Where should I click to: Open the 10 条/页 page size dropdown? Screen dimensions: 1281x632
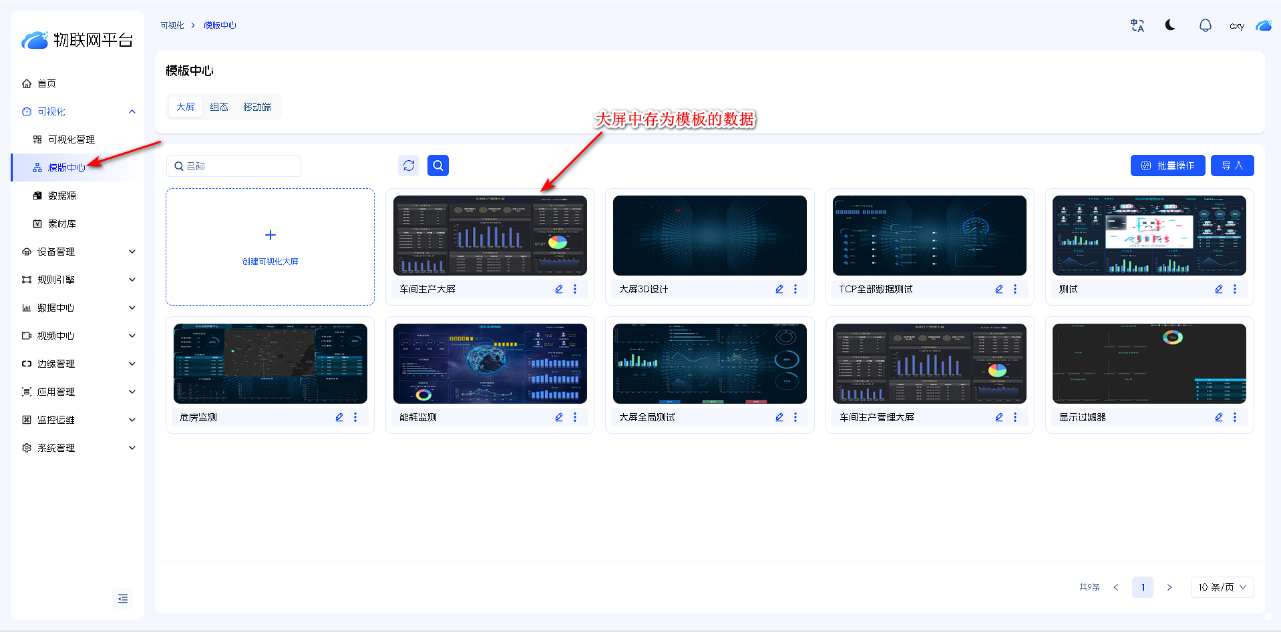coord(1222,587)
